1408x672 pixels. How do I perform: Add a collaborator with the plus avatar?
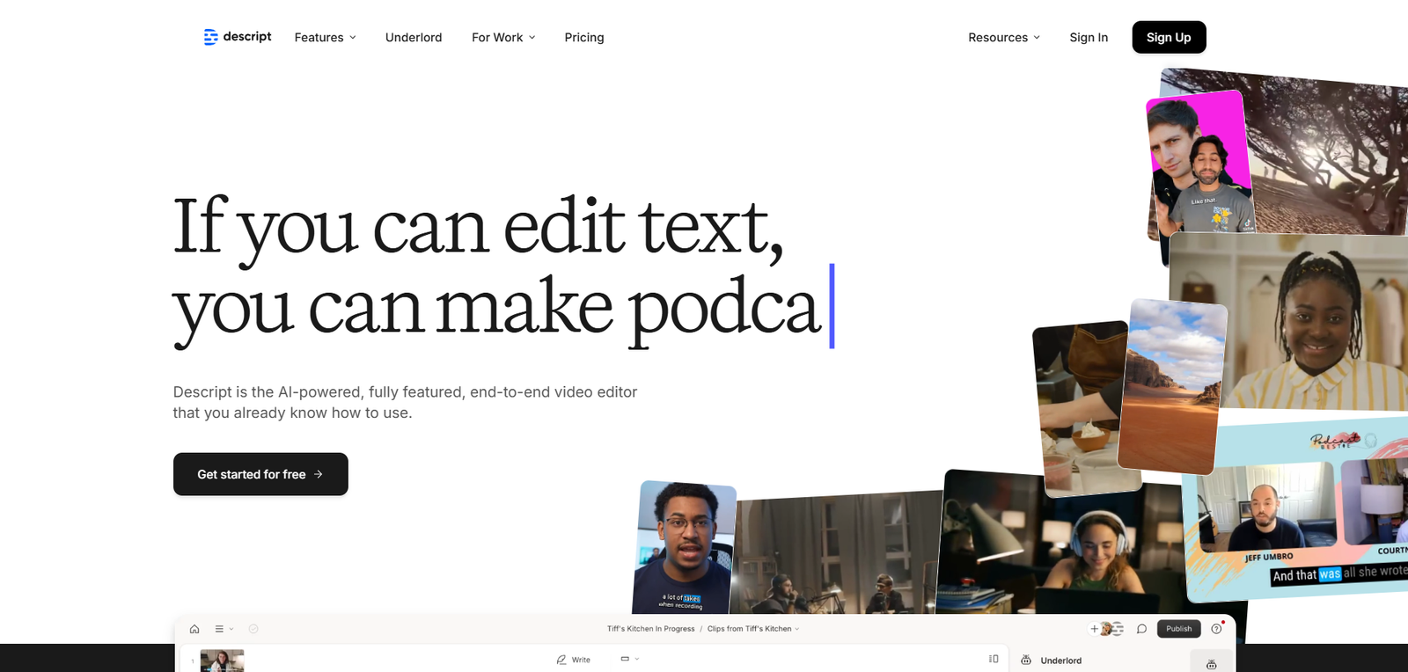point(1095,629)
